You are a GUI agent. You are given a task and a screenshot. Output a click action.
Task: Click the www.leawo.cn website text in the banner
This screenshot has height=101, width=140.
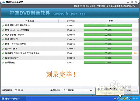69,14
